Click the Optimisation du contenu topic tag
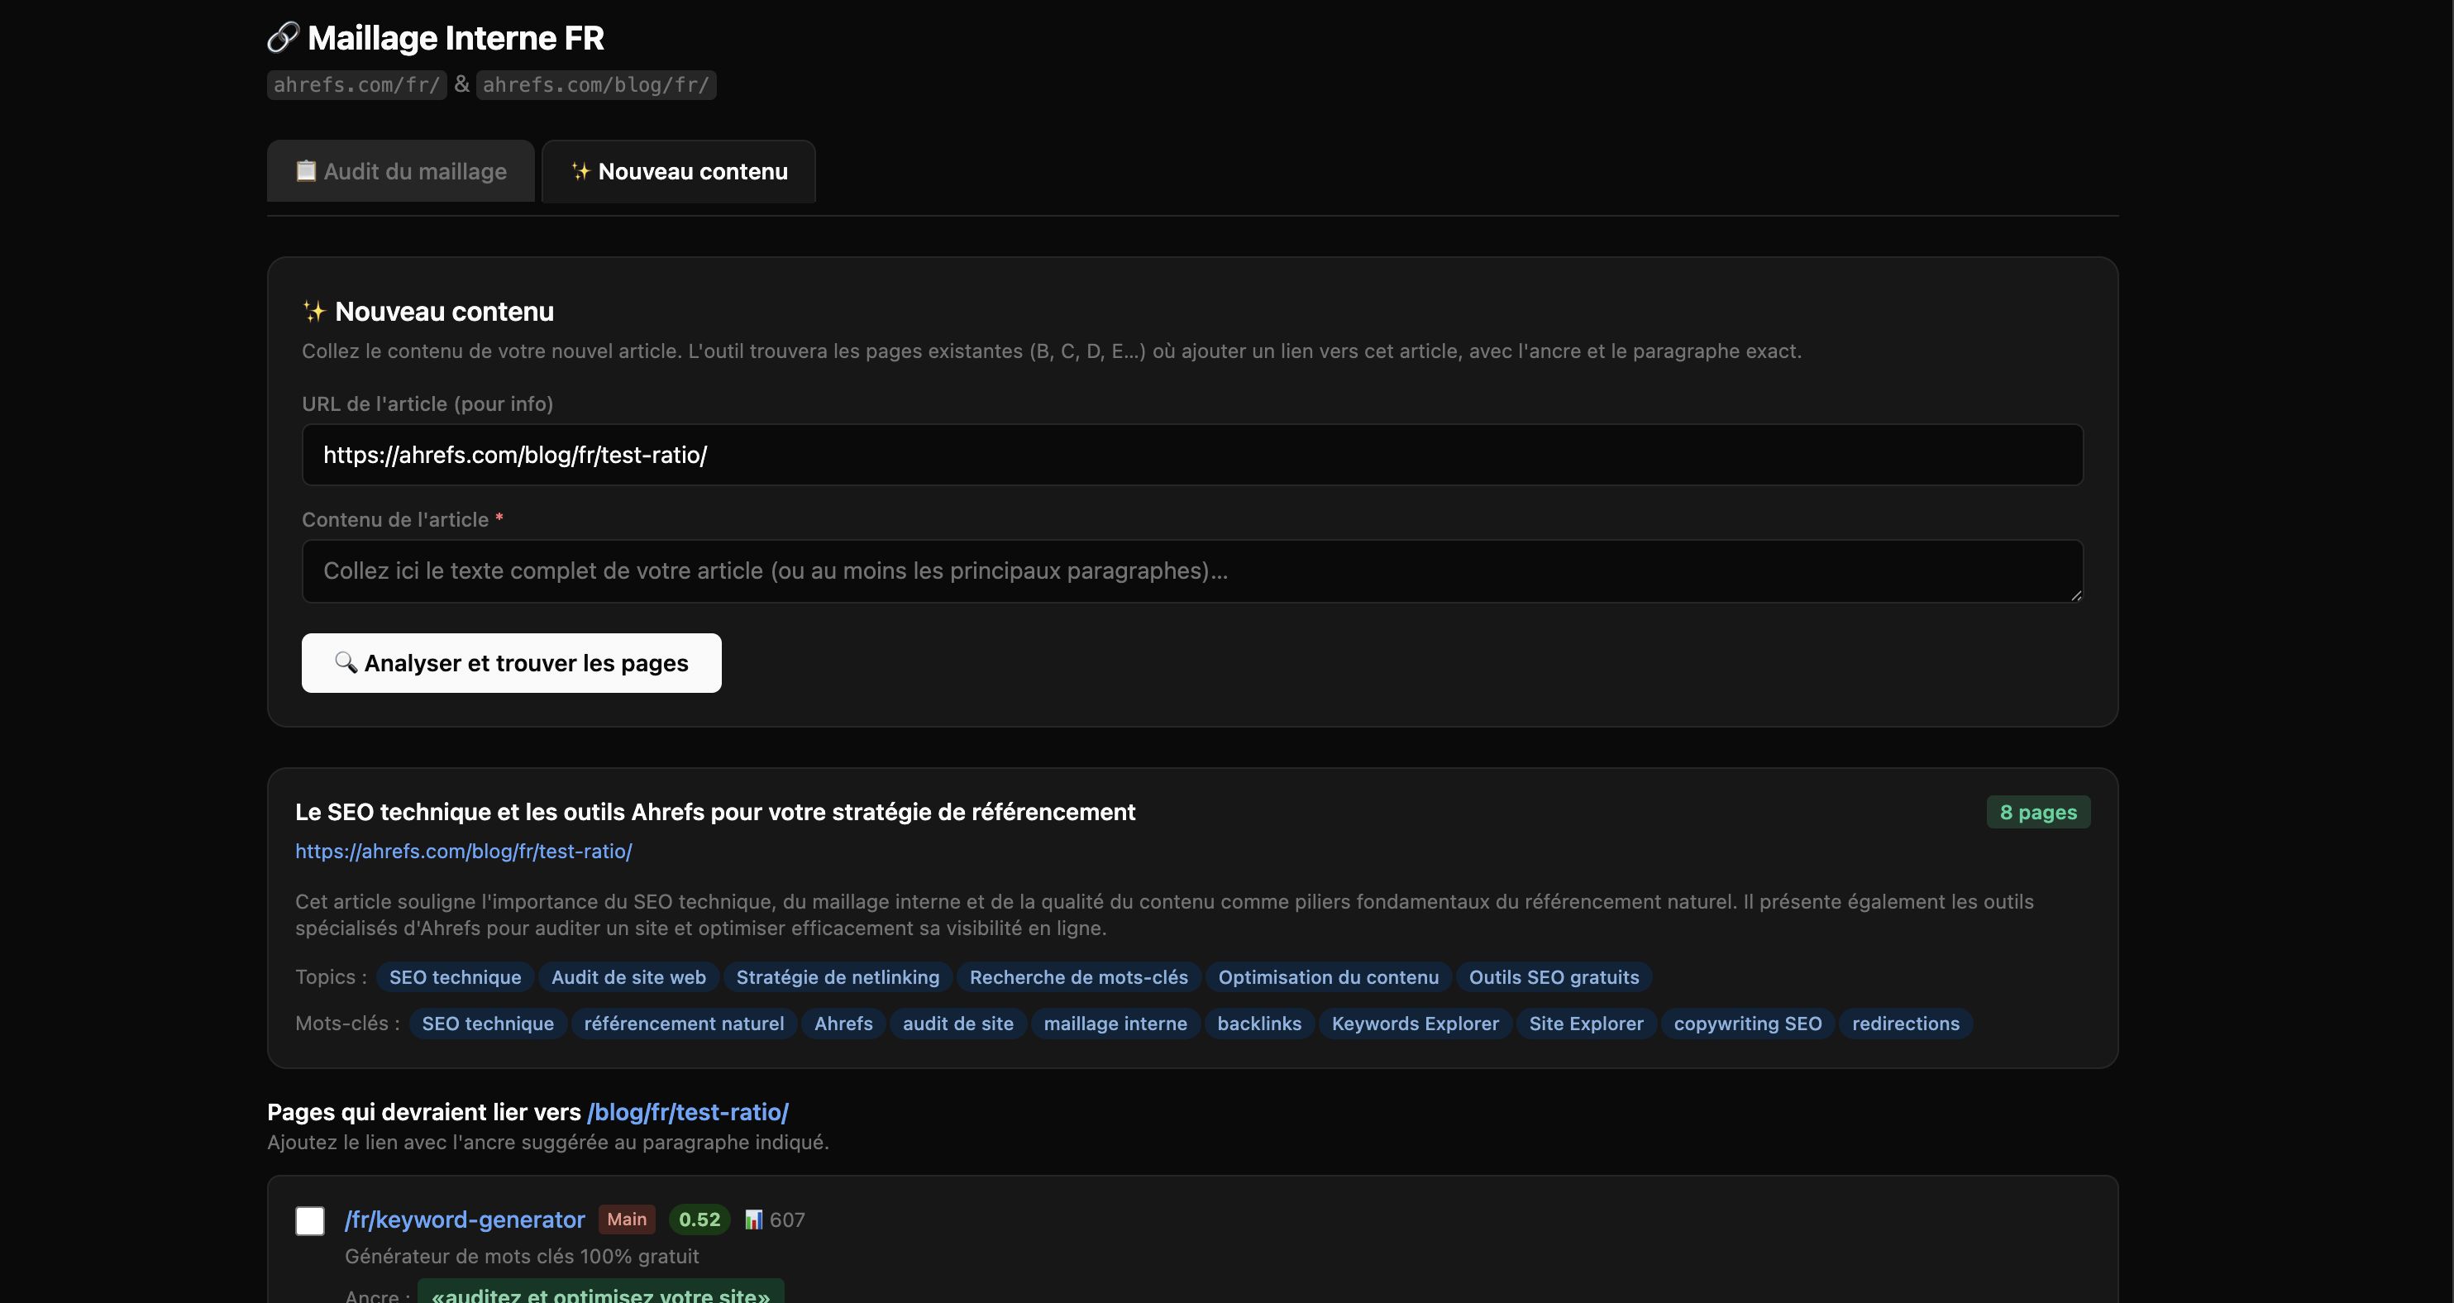 pyautogui.click(x=1329, y=976)
